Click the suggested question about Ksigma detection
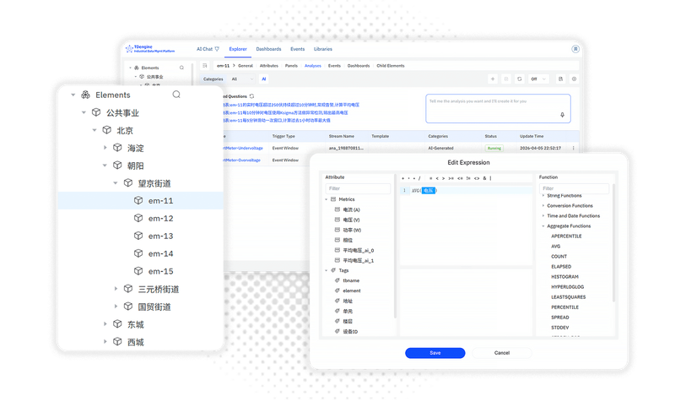Viewport: 675px width, 402px height. pyautogui.click(x=285, y=112)
